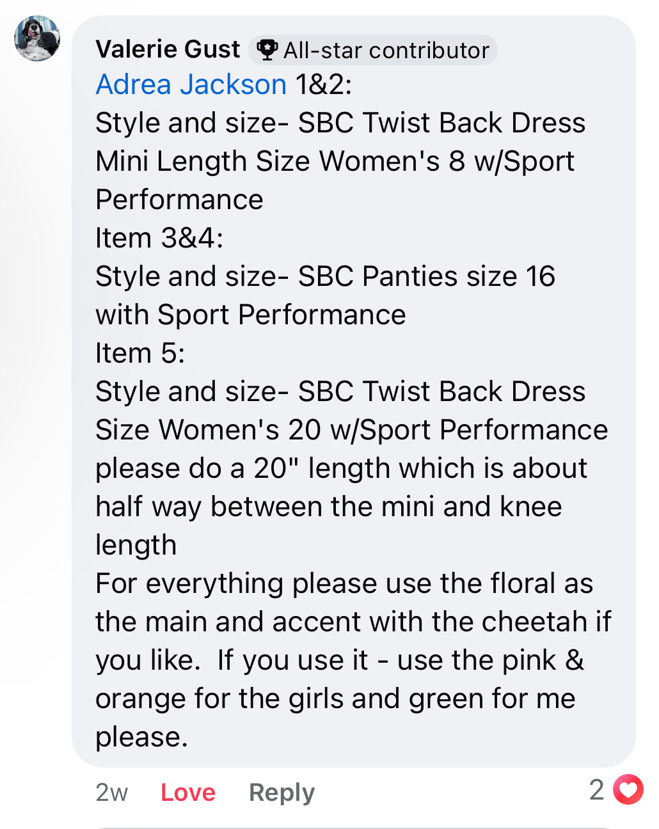Click the "For everything please use the floral" line
This screenshot has width=659, height=829.
[x=344, y=583]
